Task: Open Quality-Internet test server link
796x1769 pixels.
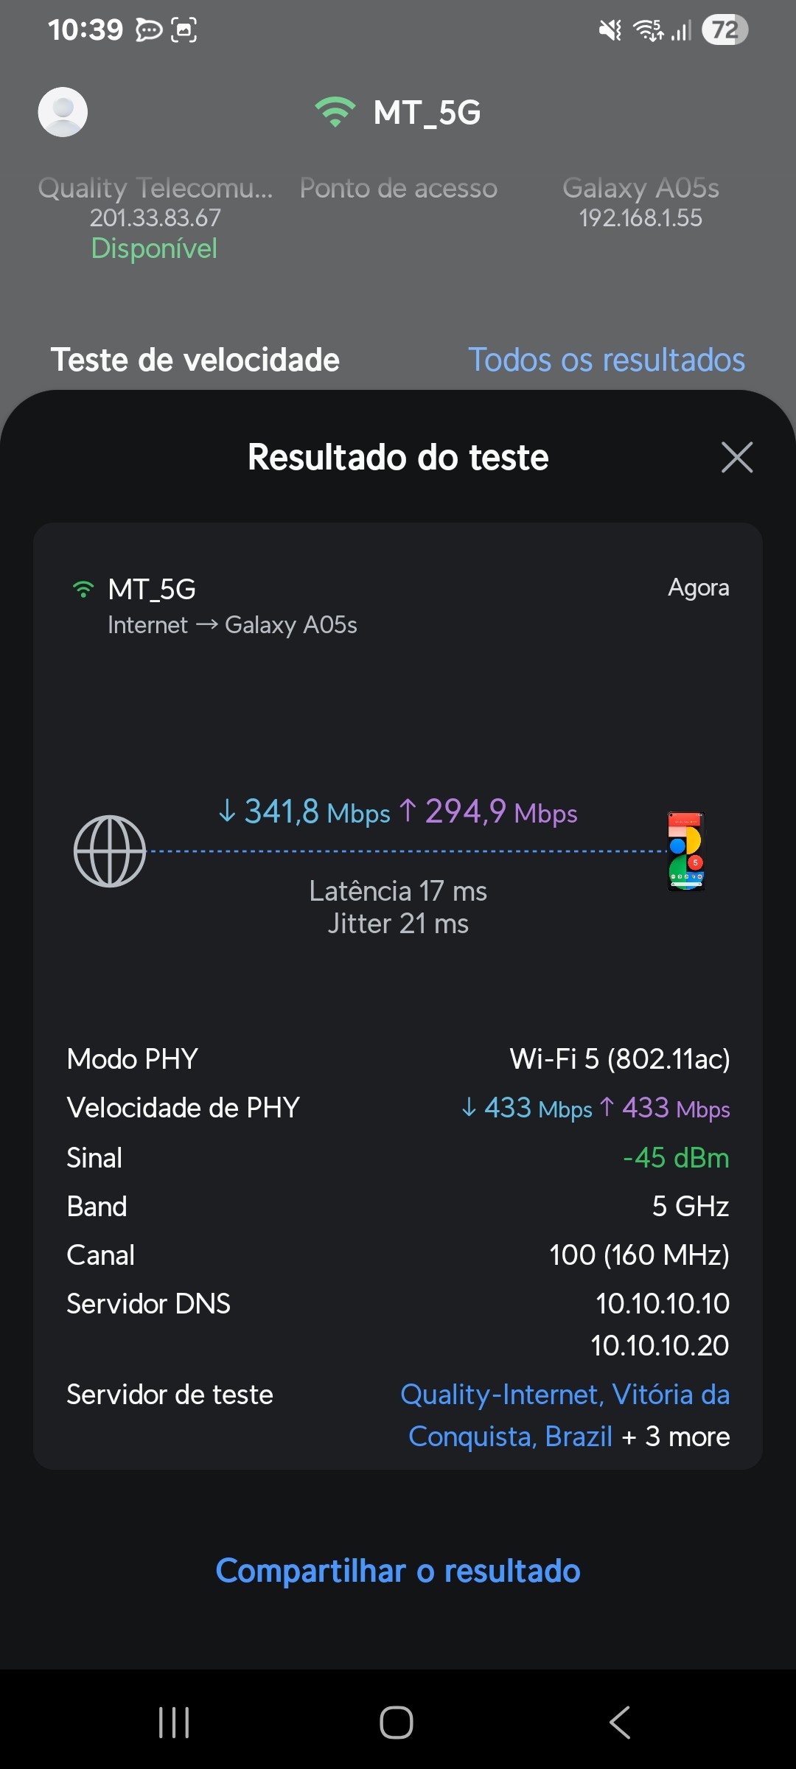Action: 564,1395
